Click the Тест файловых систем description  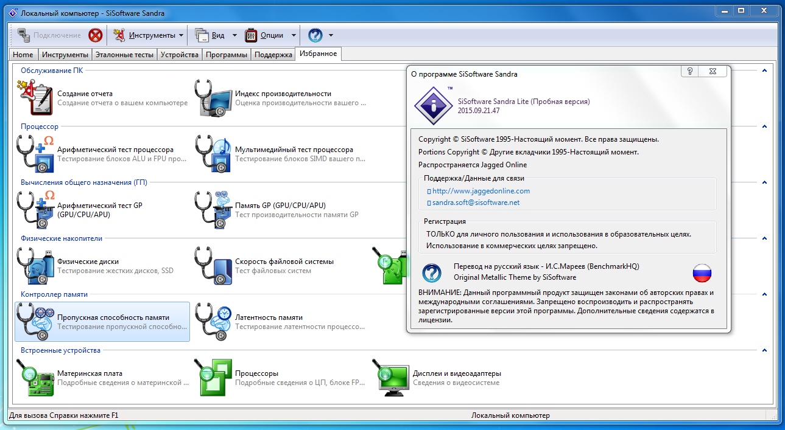(x=273, y=271)
